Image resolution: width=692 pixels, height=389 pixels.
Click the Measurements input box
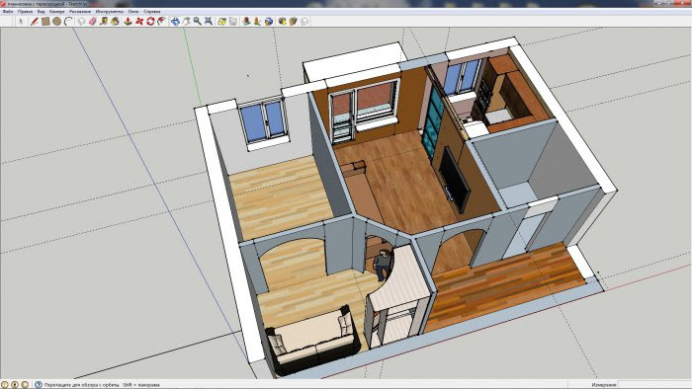tap(653, 385)
